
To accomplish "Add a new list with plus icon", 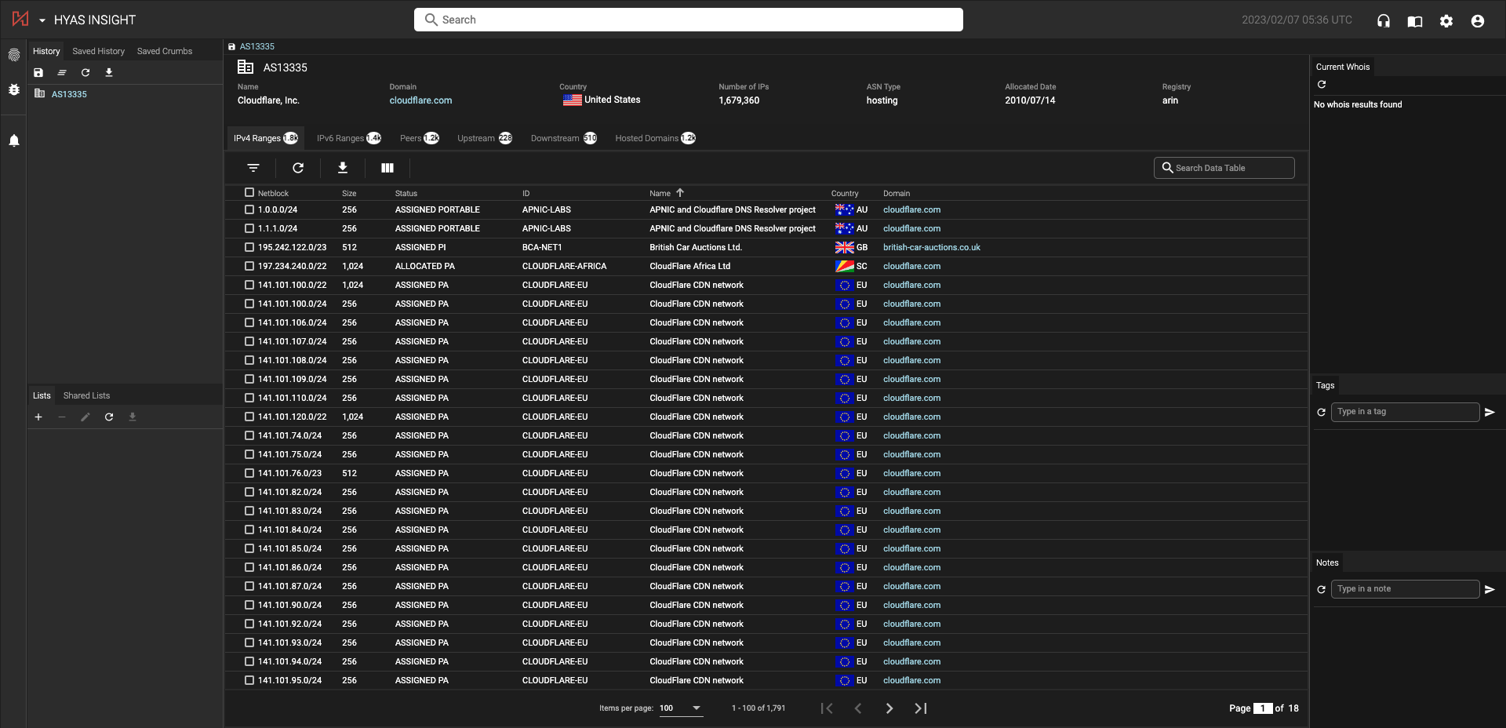I will click(x=38, y=417).
